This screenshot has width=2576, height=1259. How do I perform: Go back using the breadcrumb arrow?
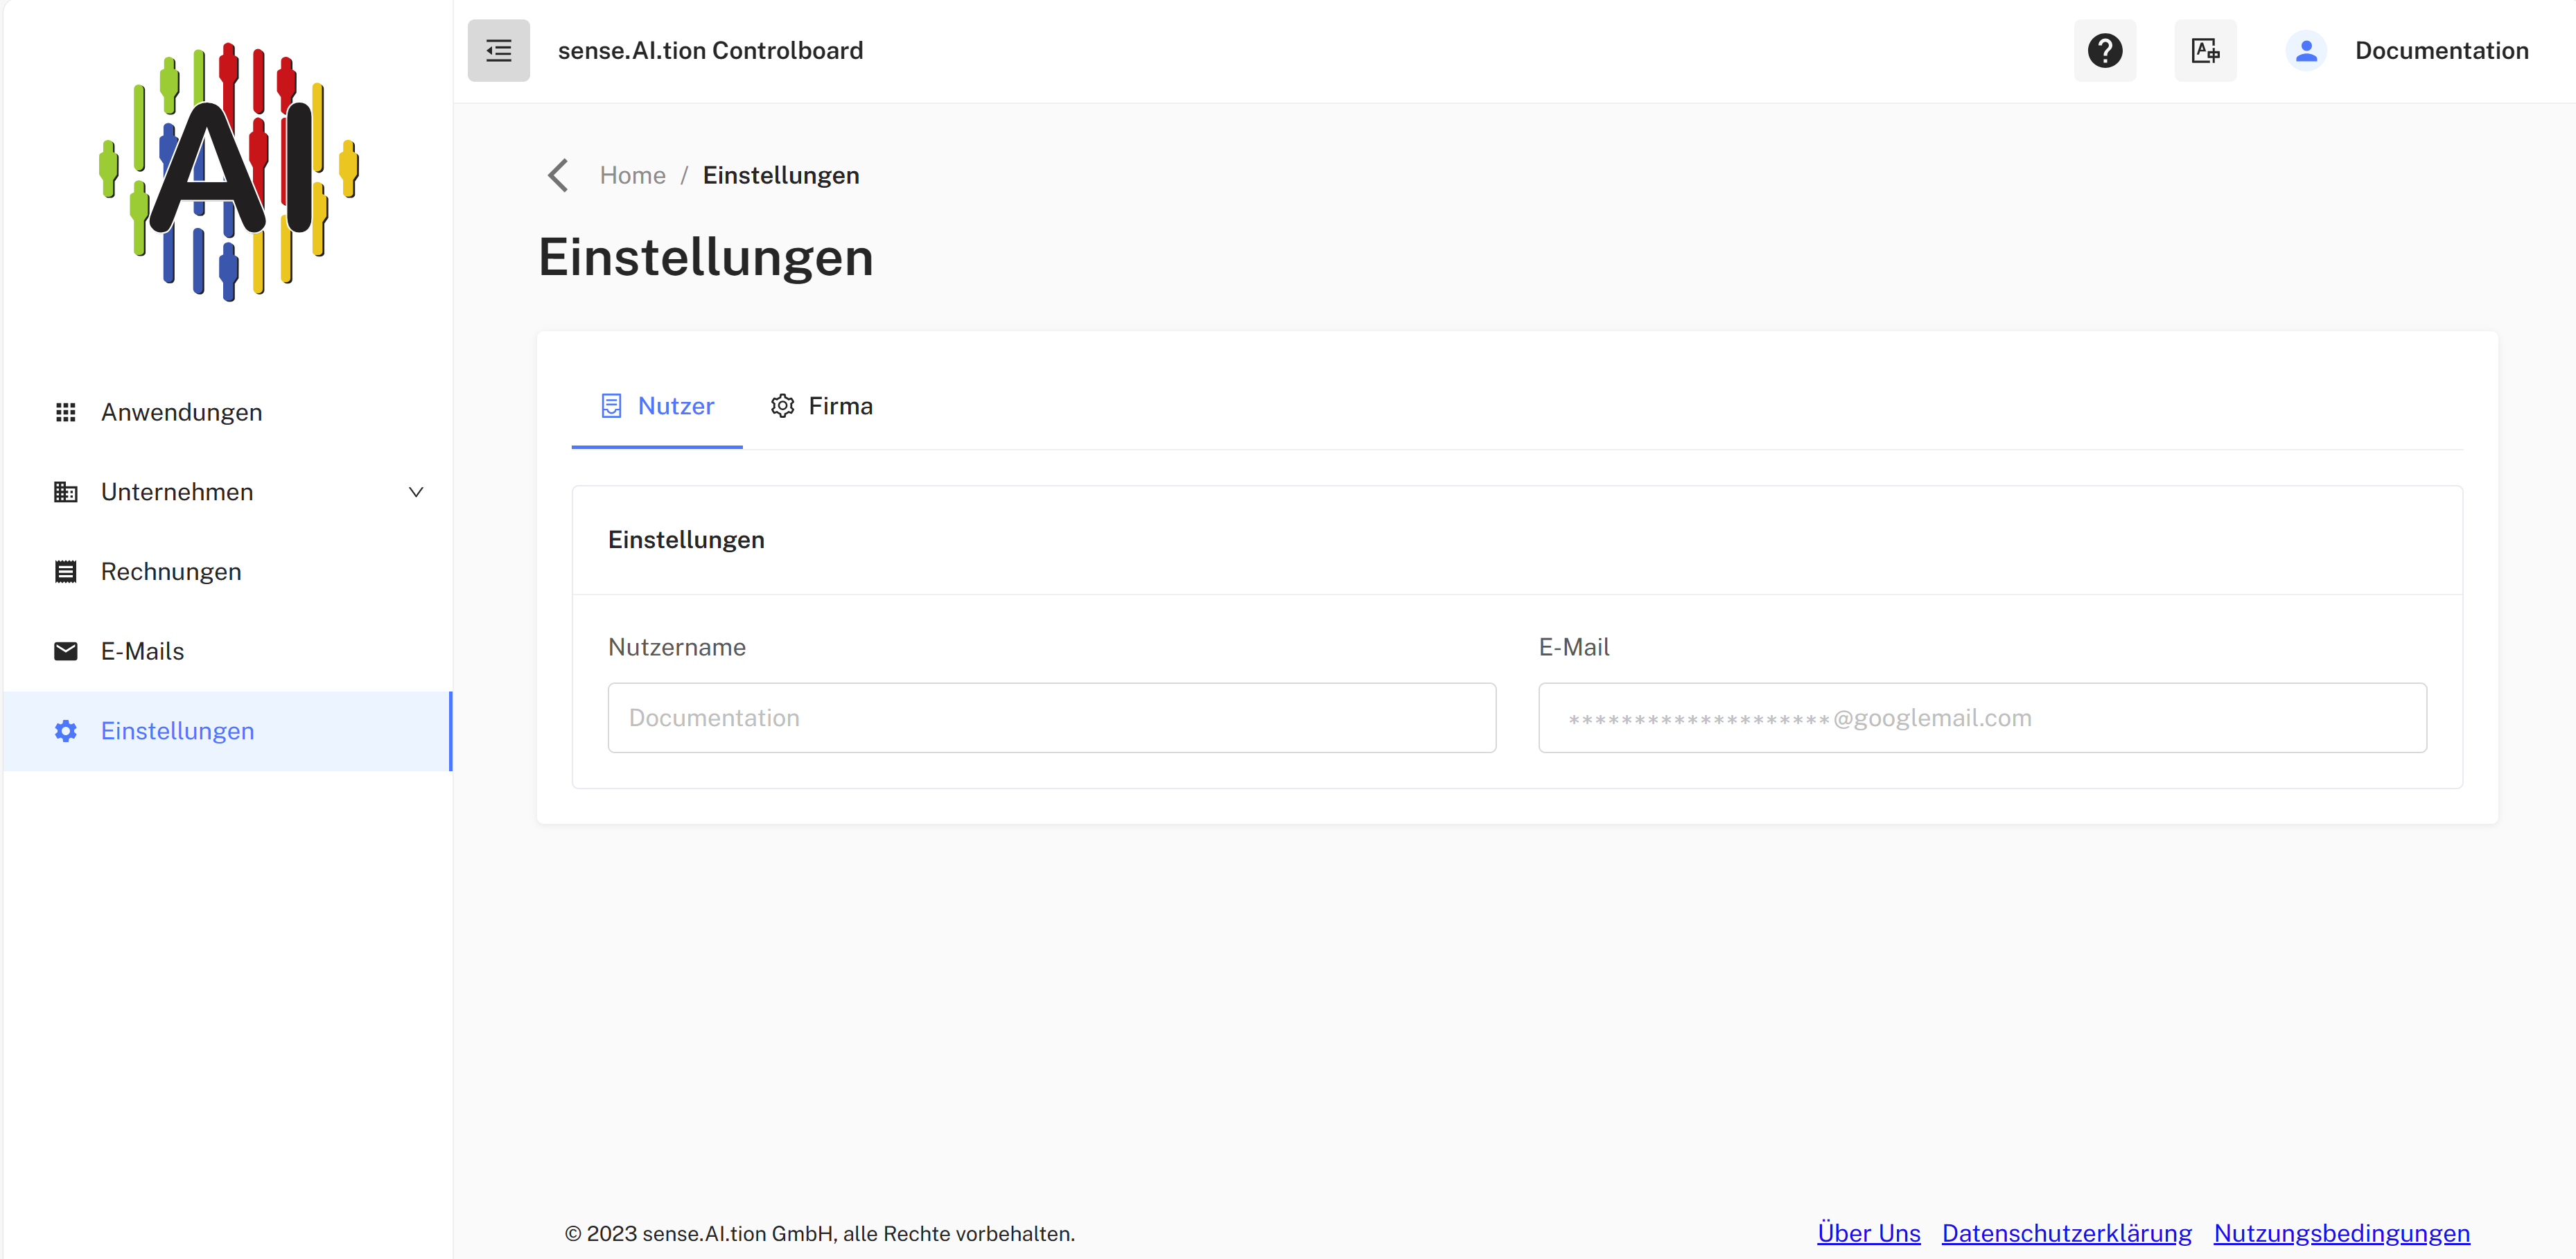558,175
